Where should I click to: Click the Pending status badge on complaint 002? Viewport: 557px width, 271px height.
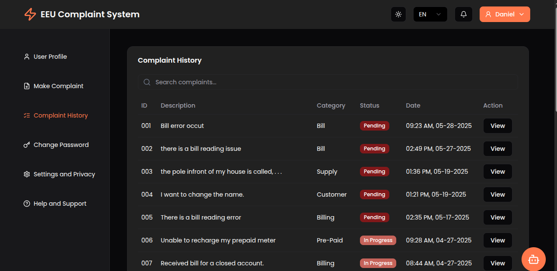(374, 148)
